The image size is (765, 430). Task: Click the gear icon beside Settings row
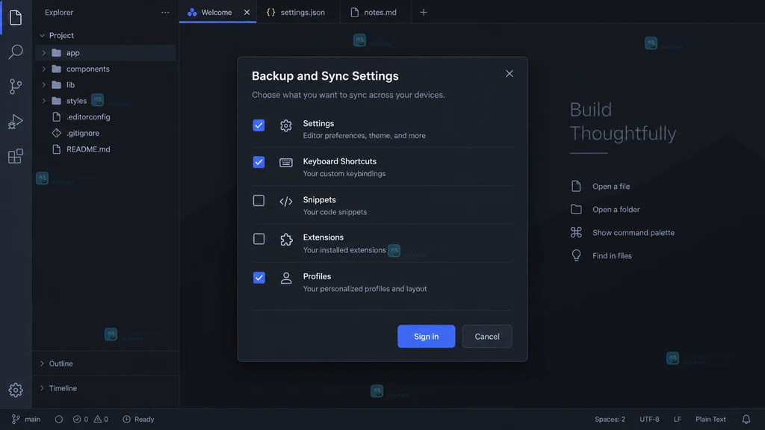pos(286,125)
